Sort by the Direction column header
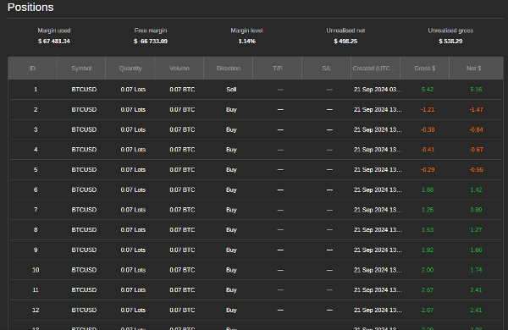 pyautogui.click(x=229, y=69)
